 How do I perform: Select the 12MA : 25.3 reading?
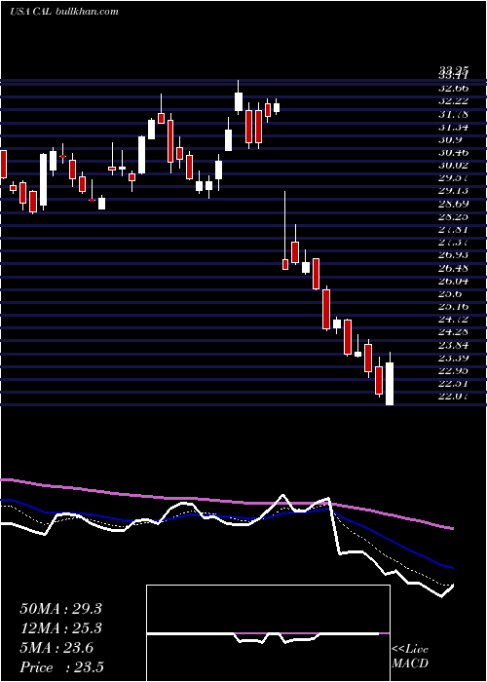pos(60,628)
